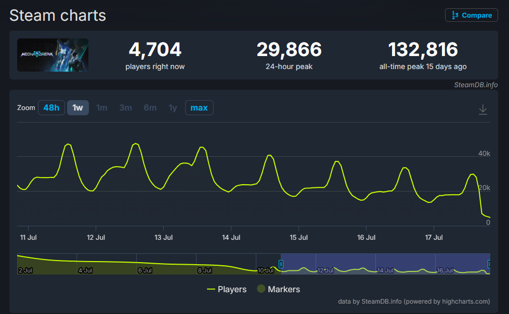This screenshot has height=314, width=509.
Task: Click the 8 Jul label in navigator
Action: point(204,270)
